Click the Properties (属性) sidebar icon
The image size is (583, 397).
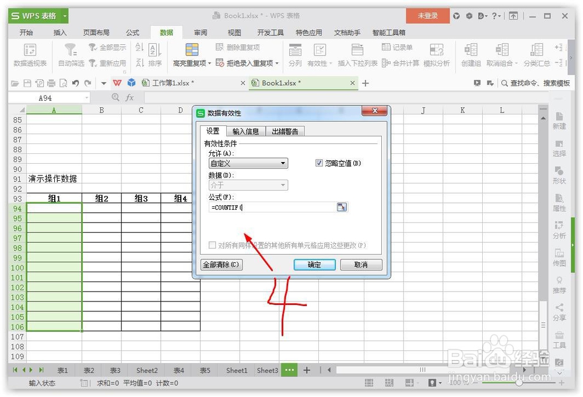(x=559, y=202)
